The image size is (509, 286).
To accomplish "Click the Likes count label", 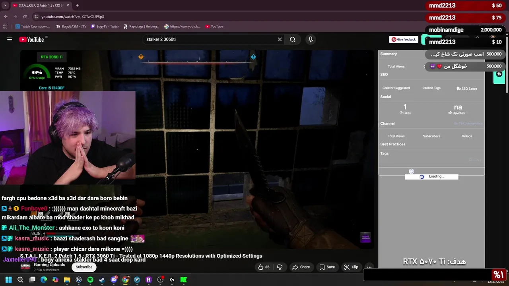I will pyautogui.click(x=405, y=113).
